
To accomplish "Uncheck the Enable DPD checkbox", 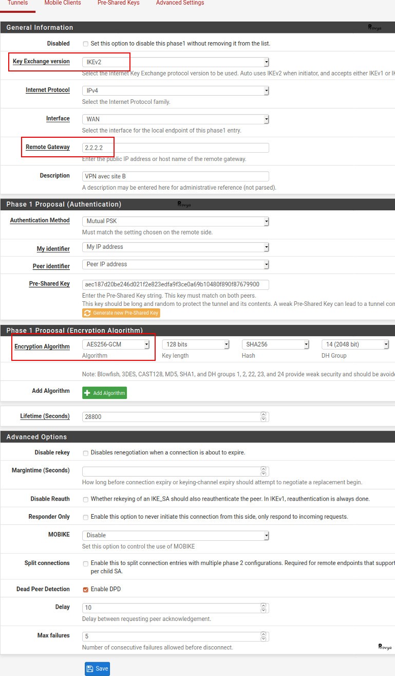I will (85, 590).
